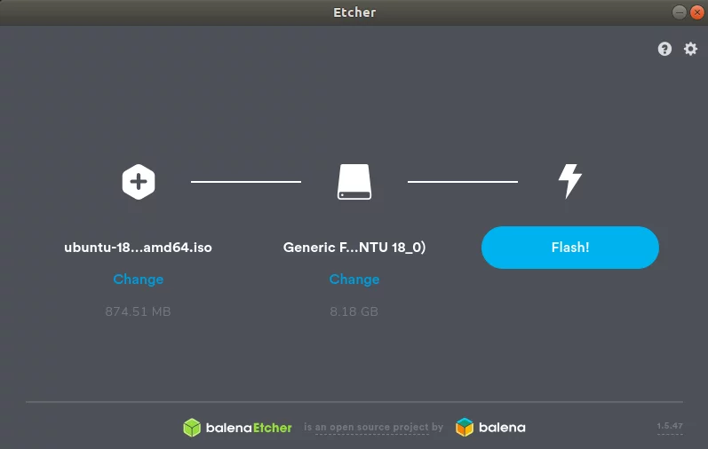Start writing with the Flash! button
The height and width of the screenshot is (449, 708).
click(569, 248)
